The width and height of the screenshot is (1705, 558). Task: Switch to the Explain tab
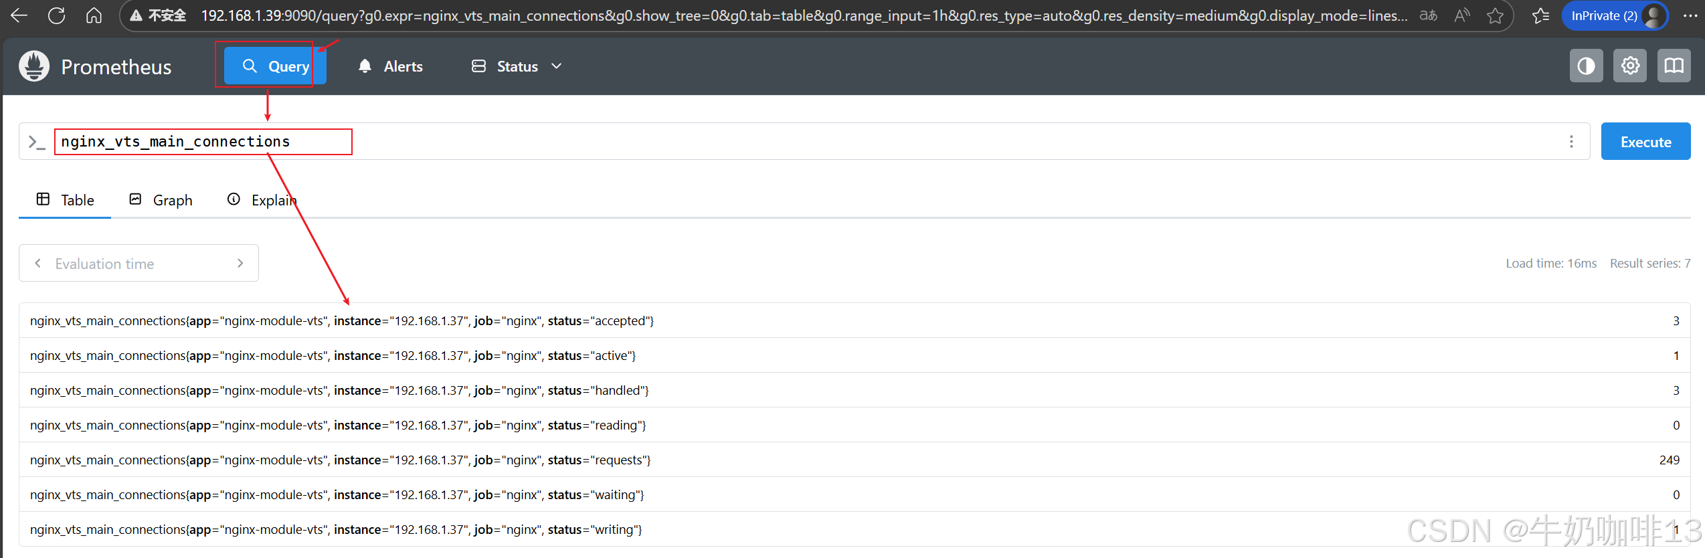pyautogui.click(x=262, y=200)
